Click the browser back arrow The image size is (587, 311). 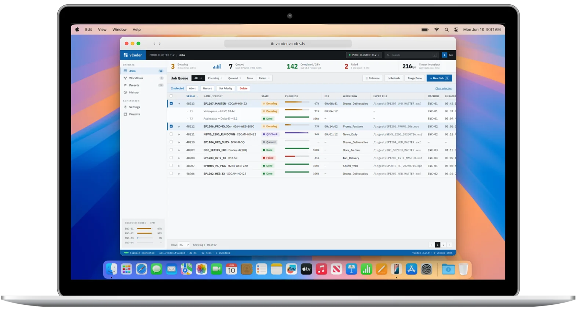click(x=154, y=44)
